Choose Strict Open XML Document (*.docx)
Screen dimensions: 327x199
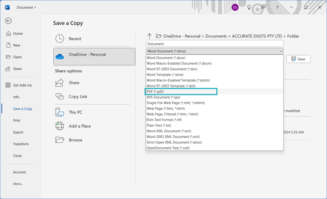coord(214,142)
